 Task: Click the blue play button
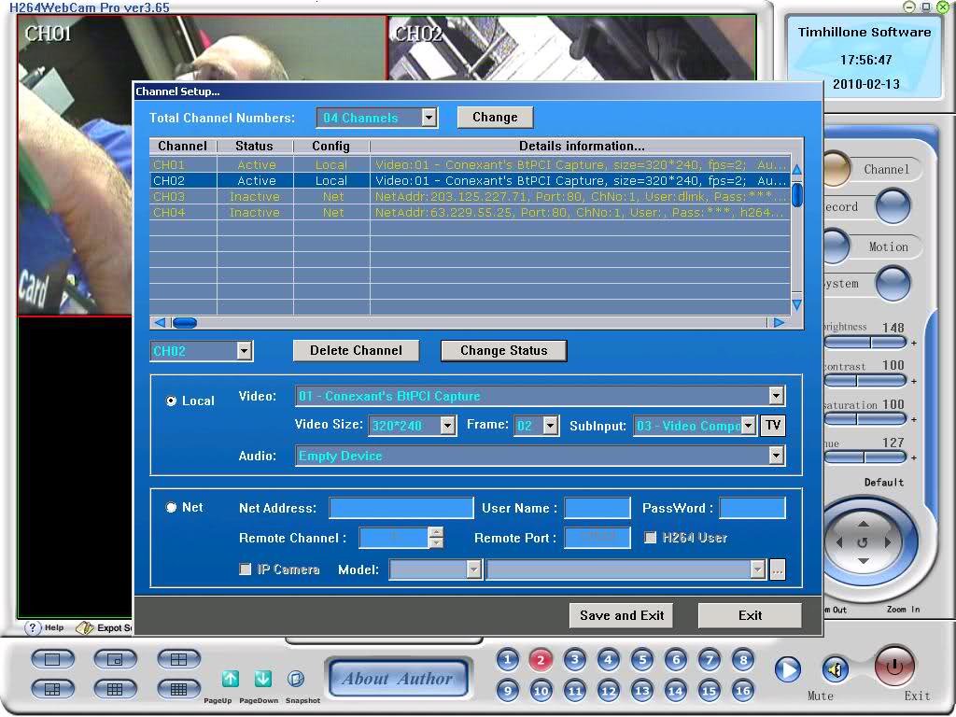coord(788,670)
